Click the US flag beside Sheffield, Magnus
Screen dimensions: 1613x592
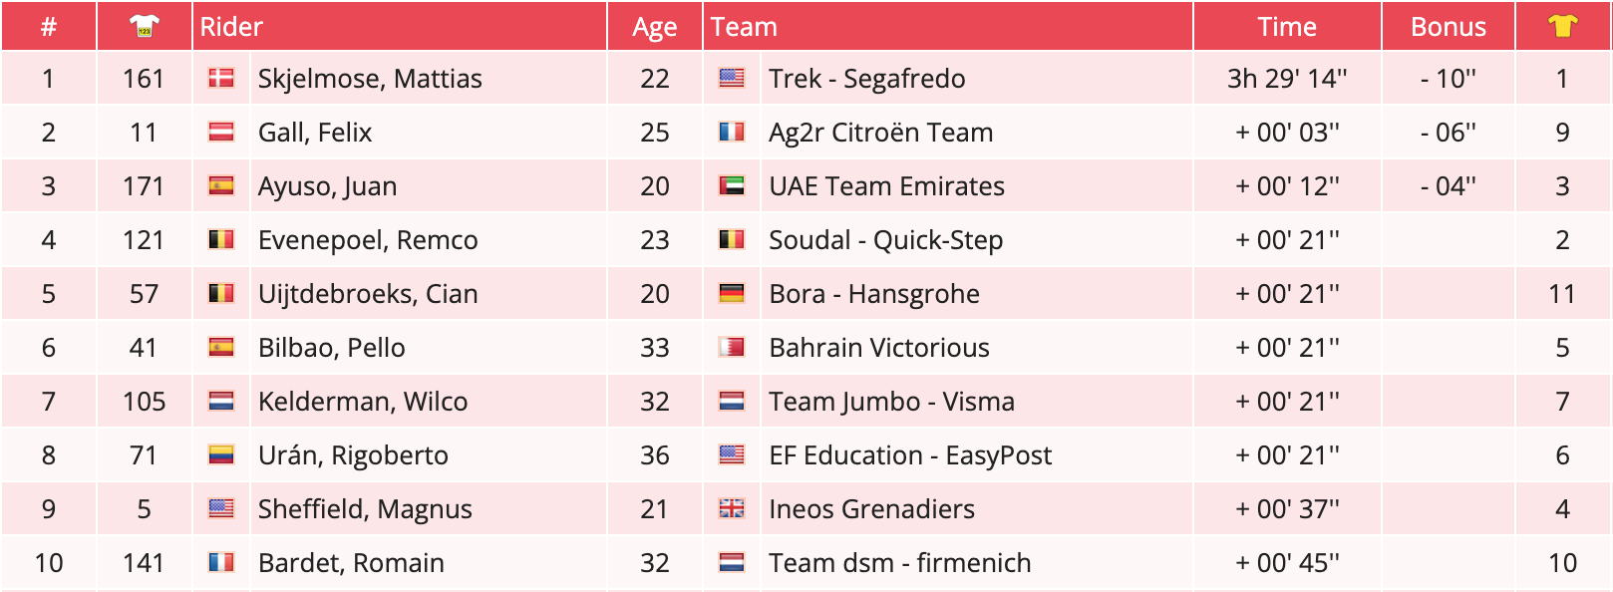tap(221, 509)
